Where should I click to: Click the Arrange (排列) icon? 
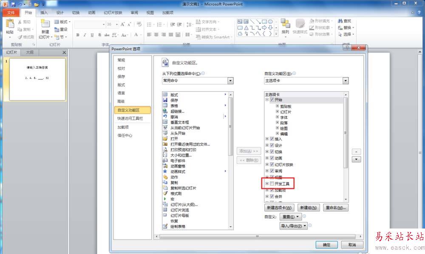coord(285,23)
